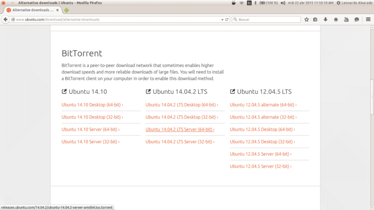Expand the URL history dropdown arrow
This screenshot has height=210, width=374.
pyautogui.click(x=222, y=20)
